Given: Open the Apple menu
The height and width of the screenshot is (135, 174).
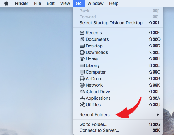Looking at the screenshot, I should (x=6, y=3).
